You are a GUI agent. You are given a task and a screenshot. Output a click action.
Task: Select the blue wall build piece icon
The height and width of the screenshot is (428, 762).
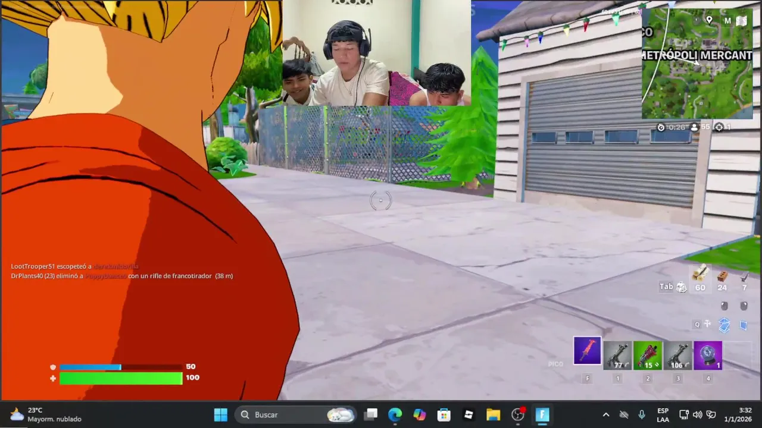tap(744, 325)
